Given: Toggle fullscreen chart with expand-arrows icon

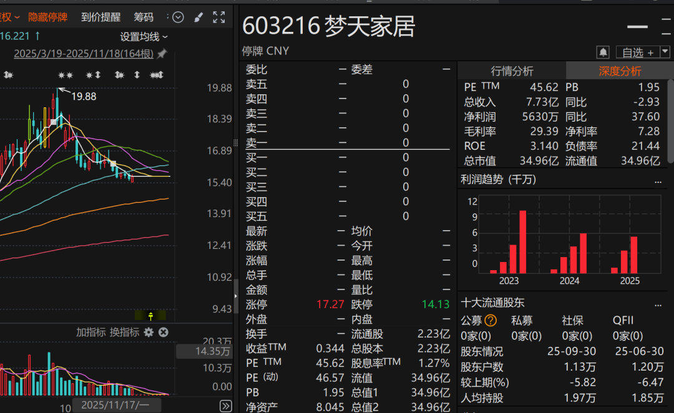Looking at the screenshot, I should coord(219,17).
